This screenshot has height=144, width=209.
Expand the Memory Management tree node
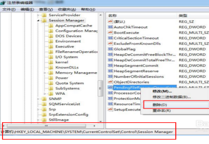45,73
